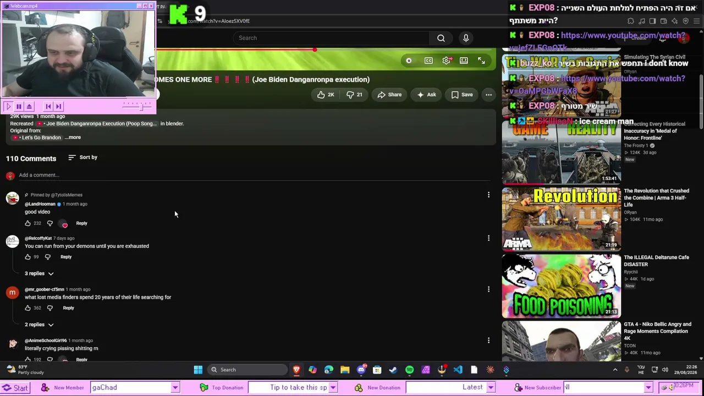The width and height of the screenshot is (704, 396).
Task: Like the 'lost media finders' comment
Action: click(28, 308)
